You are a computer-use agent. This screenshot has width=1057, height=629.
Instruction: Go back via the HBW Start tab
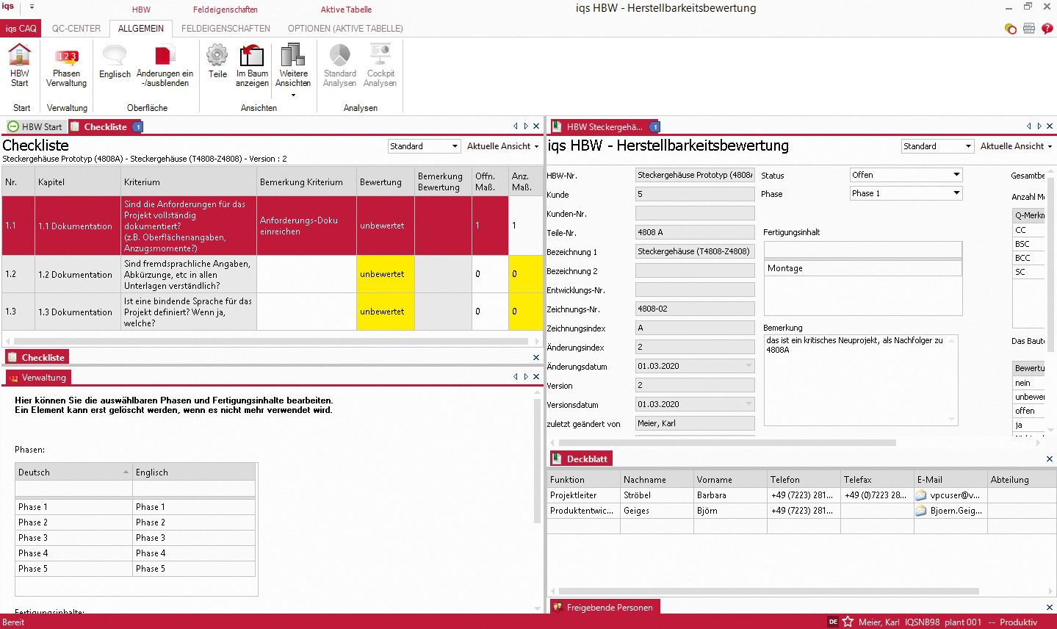pyautogui.click(x=35, y=126)
